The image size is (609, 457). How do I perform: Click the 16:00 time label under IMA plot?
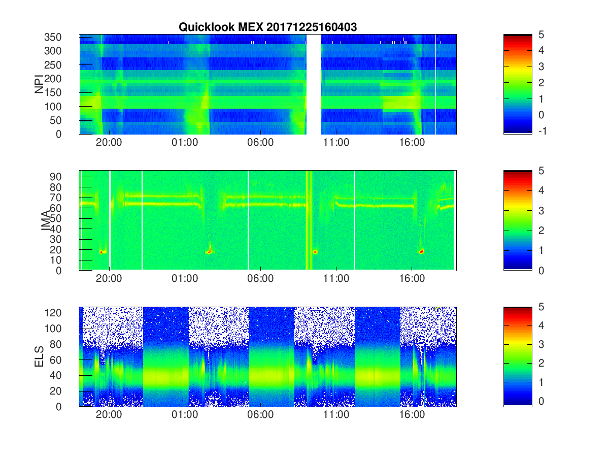412,279
